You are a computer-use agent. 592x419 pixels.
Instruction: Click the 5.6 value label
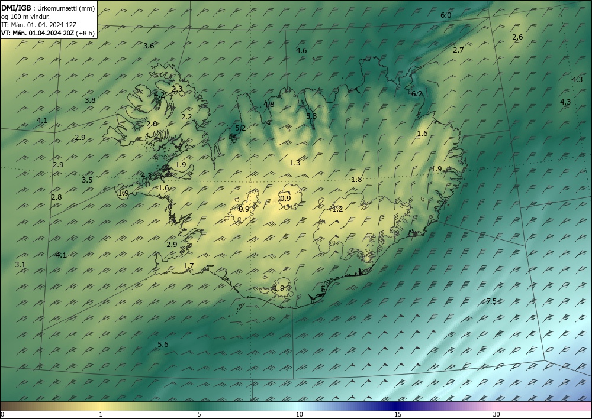[x=163, y=345]
